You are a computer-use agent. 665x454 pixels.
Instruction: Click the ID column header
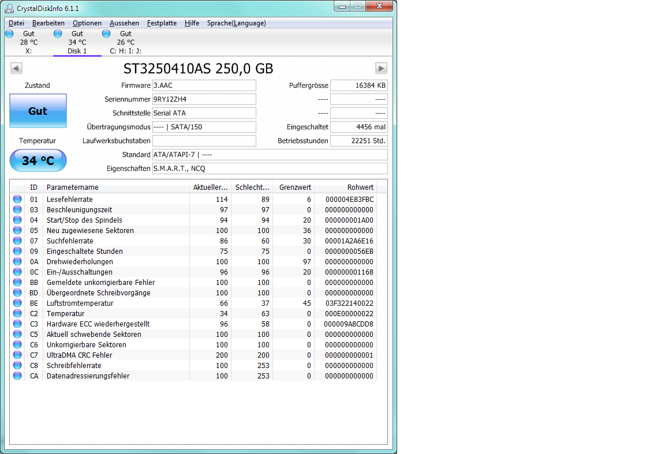coord(34,187)
